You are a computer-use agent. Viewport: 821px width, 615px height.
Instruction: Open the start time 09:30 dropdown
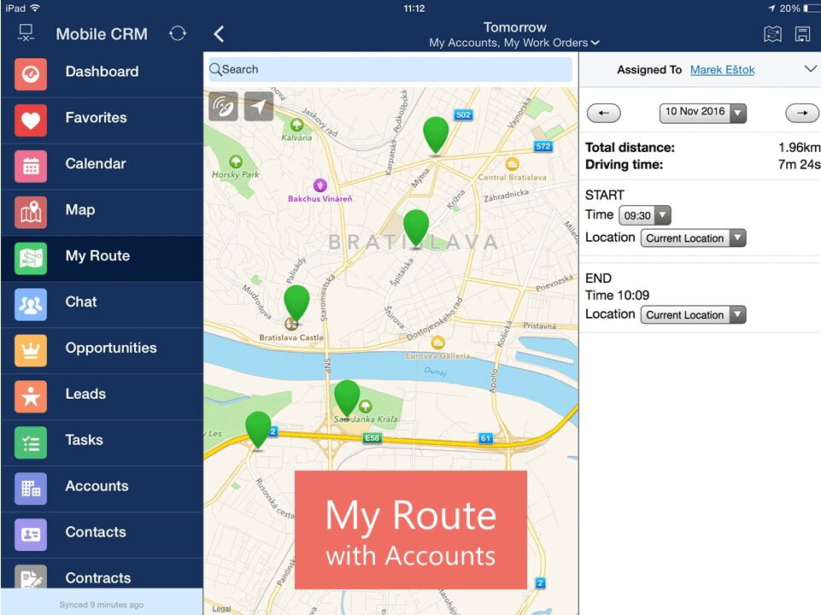coord(644,215)
